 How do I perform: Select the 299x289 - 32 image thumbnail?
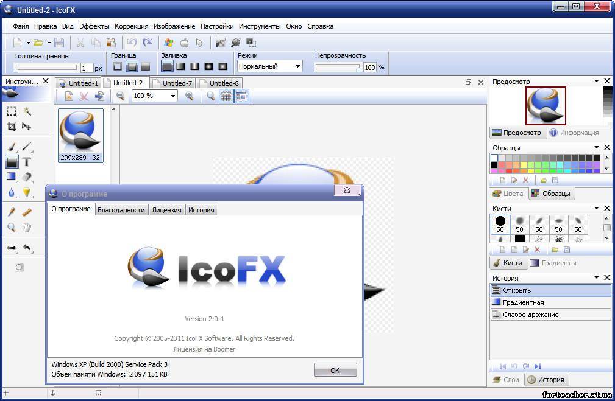click(x=80, y=136)
